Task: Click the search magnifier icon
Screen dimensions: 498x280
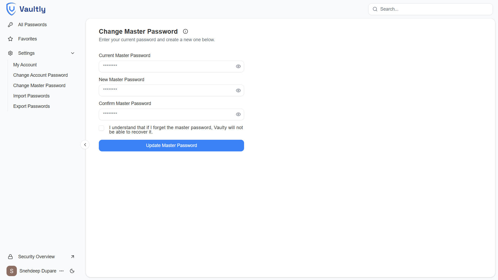Action: click(375, 9)
